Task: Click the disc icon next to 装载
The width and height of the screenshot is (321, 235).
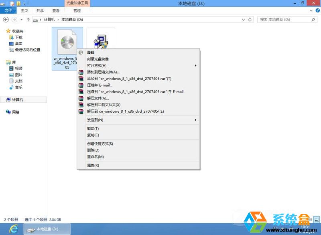Action: (81, 52)
